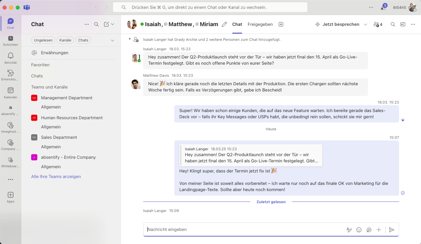Open title bar settings and more ellipsis
The height and width of the screenshot is (244, 421).
[x=371, y=7]
